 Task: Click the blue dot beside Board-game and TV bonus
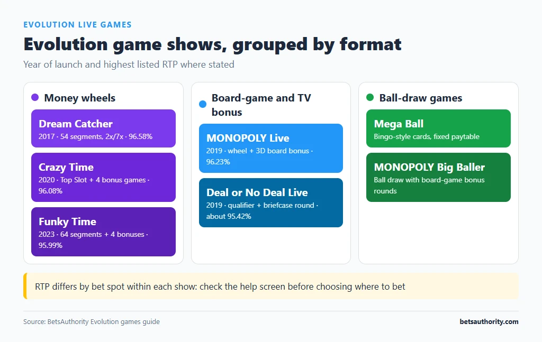point(203,104)
